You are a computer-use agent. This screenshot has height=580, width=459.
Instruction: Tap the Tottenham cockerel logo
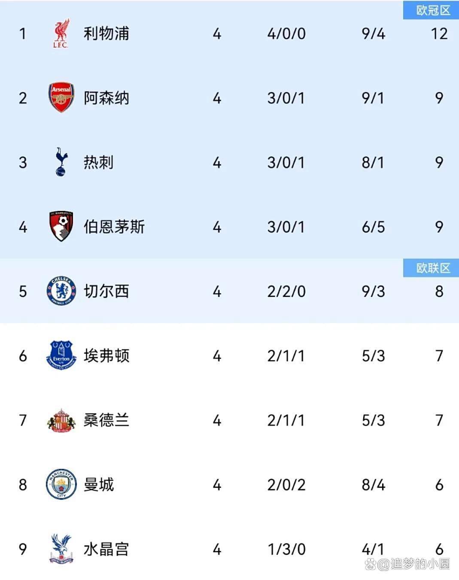pyautogui.click(x=61, y=162)
